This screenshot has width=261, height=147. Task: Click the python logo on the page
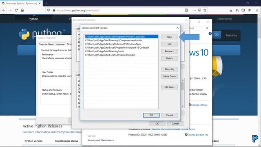[42, 34]
